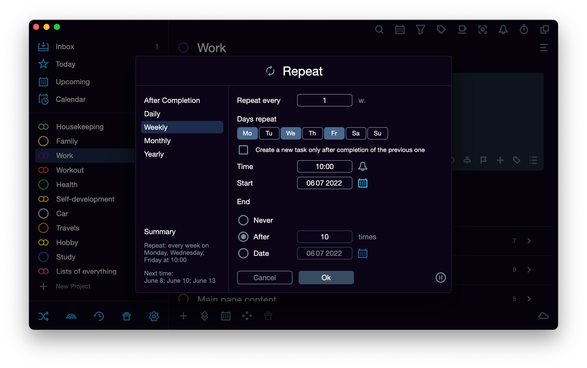Click the diamond layers icon in bottom toolbar

tap(205, 316)
